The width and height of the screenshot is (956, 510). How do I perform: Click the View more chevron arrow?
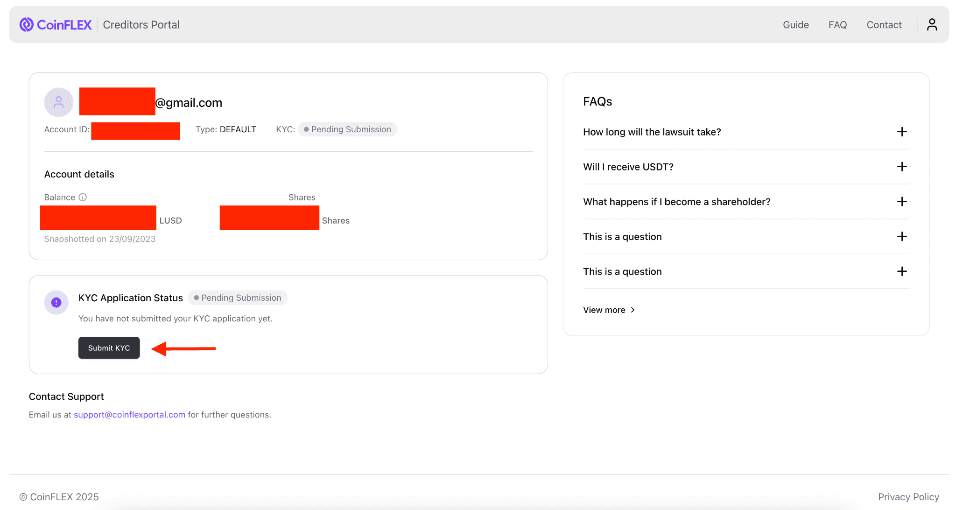633,310
